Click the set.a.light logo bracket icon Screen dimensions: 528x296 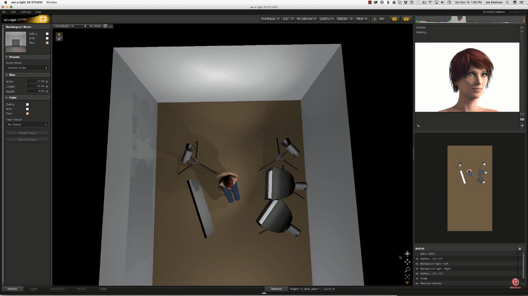click(43, 19)
